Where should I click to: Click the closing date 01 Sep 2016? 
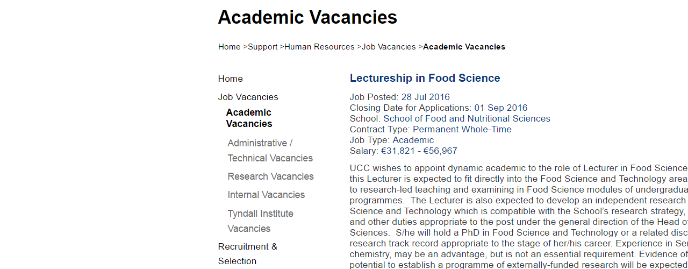[x=501, y=108]
